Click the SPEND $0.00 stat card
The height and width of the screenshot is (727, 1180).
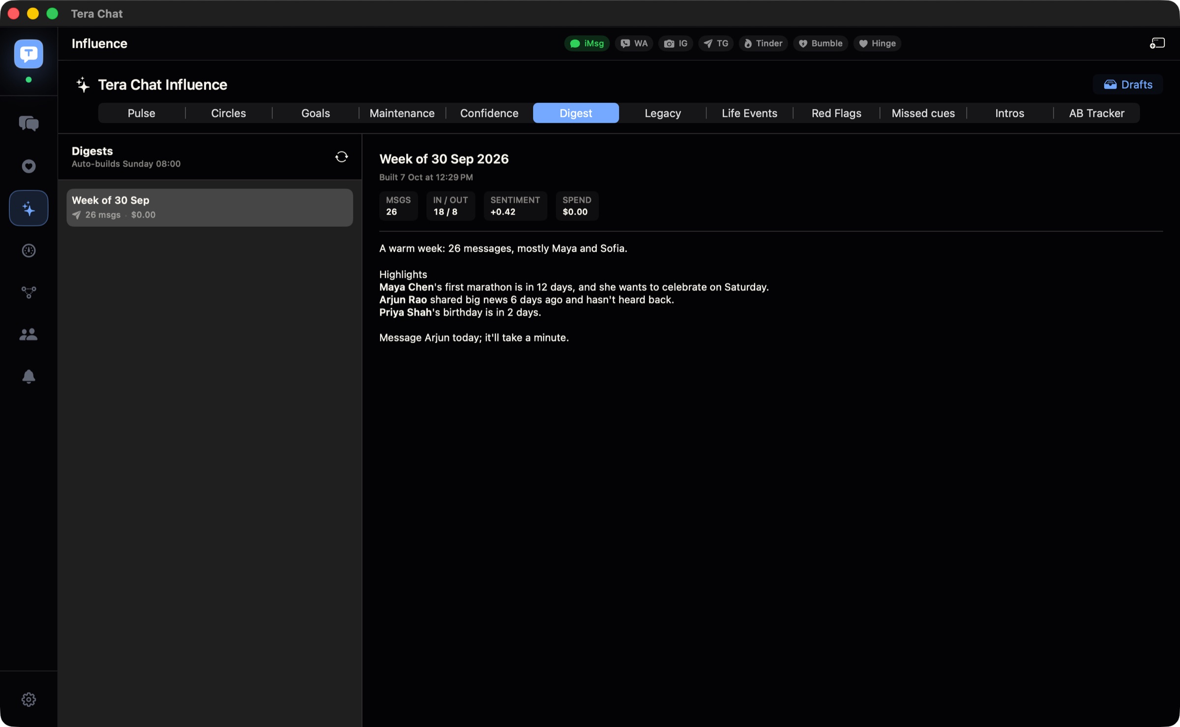click(x=577, y=206)
